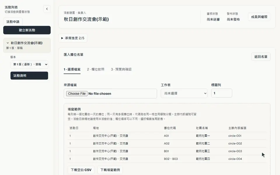This screenshot has height=175, width=280.
Task: Click the 匯入攤位名單 section heading
Action: point(73,55)
